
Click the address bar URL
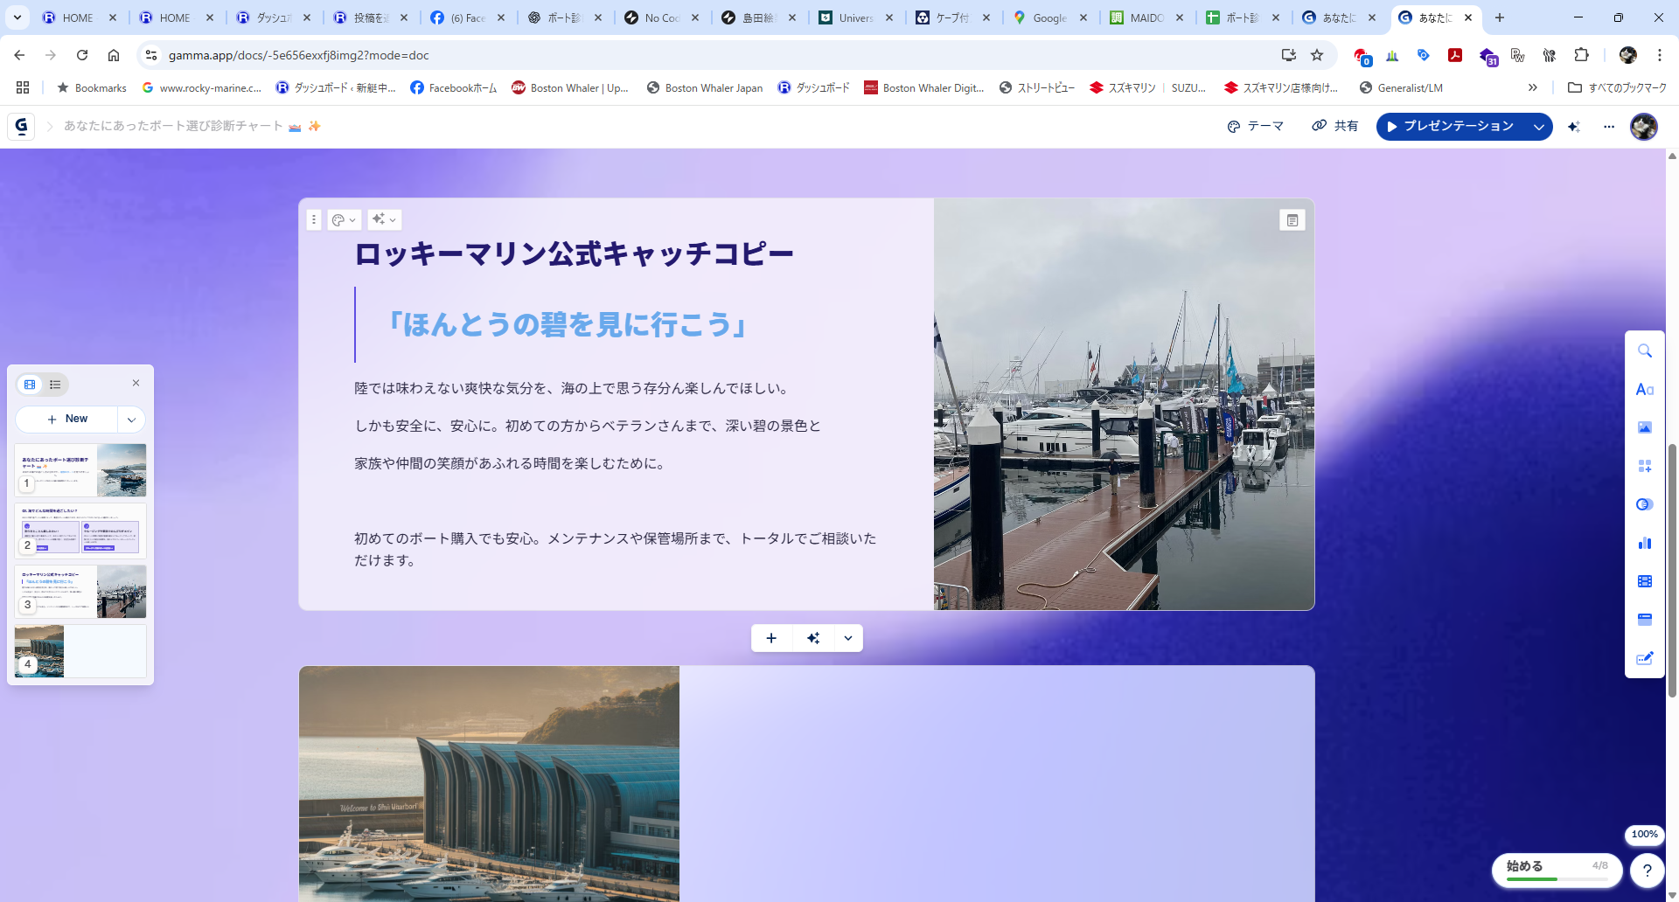point(299,55)
